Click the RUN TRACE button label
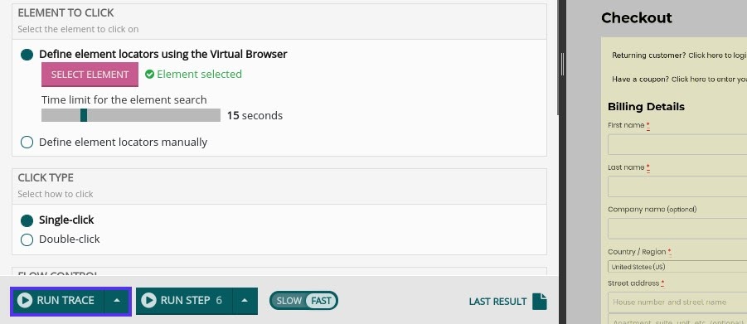The height and width of the screenshot is (324, 747). click(x=65, y=300)
